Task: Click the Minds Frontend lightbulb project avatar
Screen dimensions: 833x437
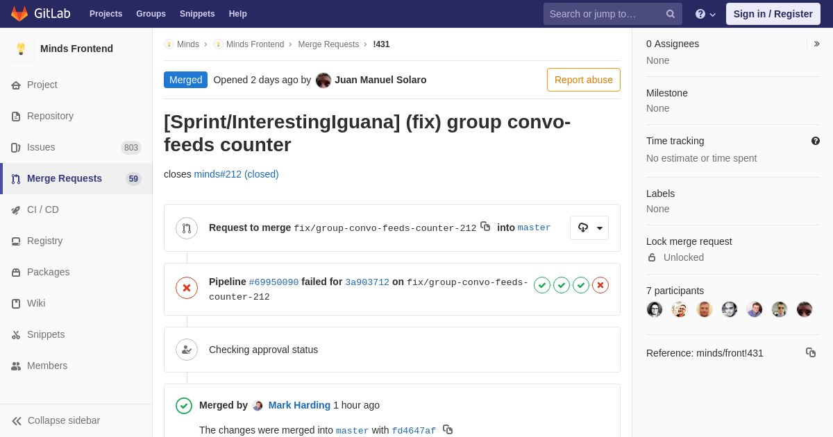Action: pos(21,49)
